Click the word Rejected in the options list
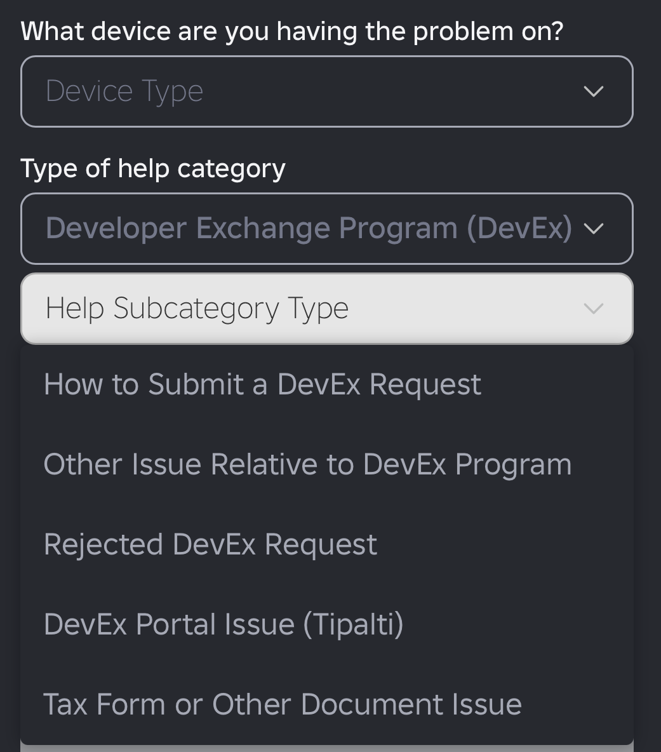 tap(103, 545)
